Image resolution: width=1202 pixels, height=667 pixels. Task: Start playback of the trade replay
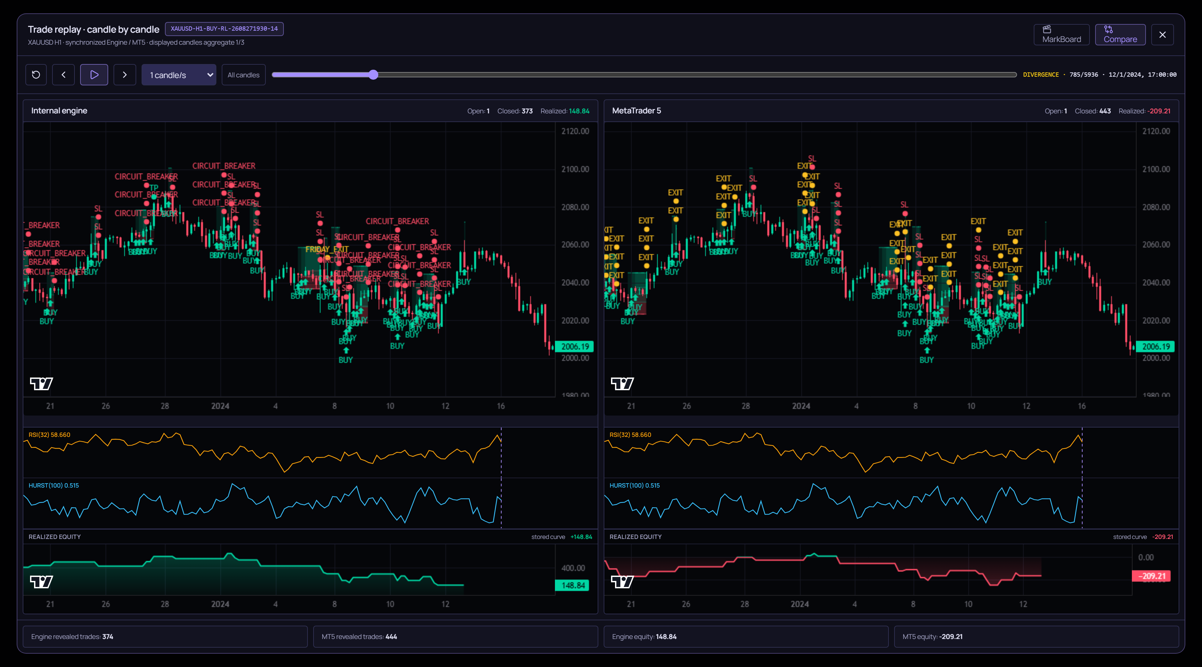(94, 75)
